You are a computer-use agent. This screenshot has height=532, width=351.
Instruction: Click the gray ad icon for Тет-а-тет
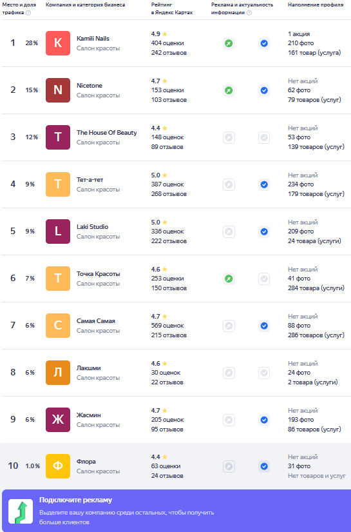[229, 184]
